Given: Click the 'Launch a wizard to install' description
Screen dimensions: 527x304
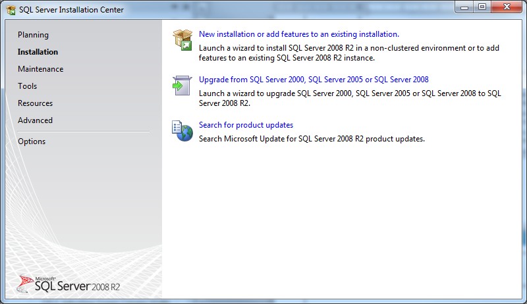Looking at the screenshot, I should (x=349, y=53).
